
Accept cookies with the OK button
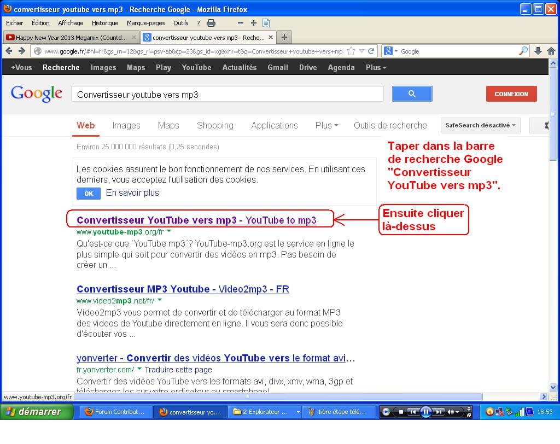(89, 193)
